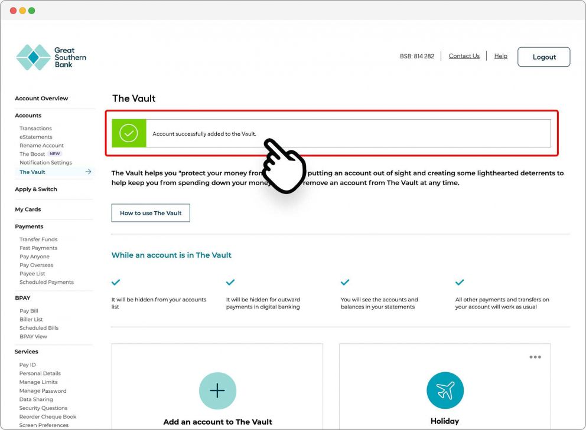Open BPAY View

pyautogui.click(x=33, y=337)
